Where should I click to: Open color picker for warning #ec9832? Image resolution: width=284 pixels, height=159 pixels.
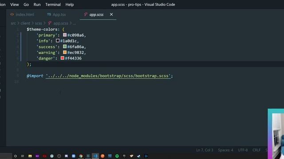tap(65, 52)
